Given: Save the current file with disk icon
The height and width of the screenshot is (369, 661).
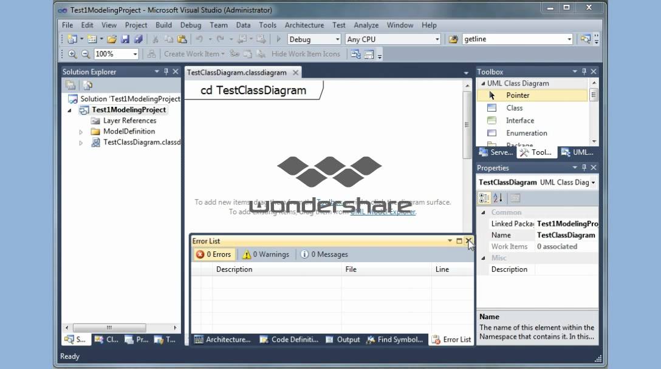Looking at the screenshot, I should pyautogui.click(x=125, y=39).
